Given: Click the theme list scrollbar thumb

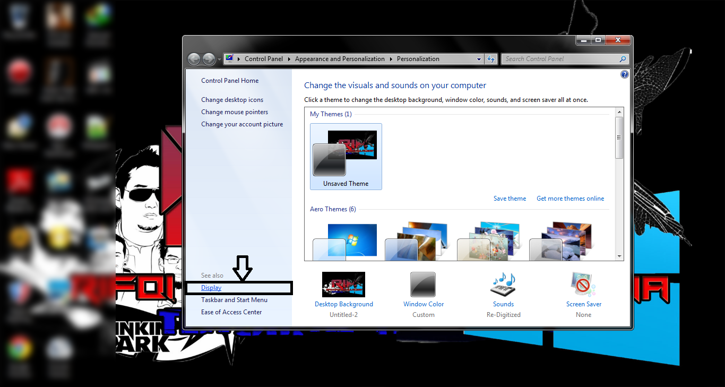Looking at the screenshot, I should (x=619, y=137).
